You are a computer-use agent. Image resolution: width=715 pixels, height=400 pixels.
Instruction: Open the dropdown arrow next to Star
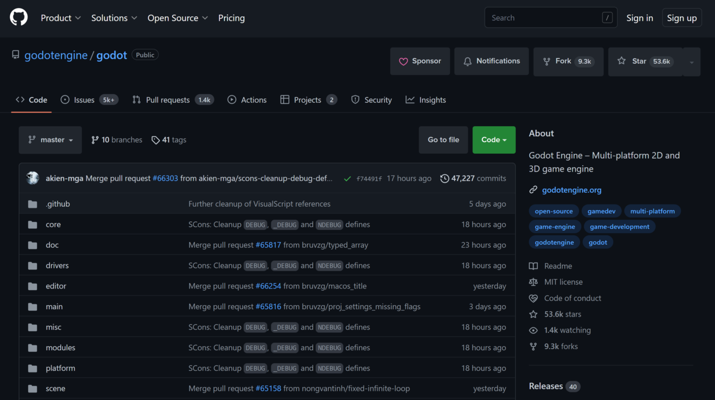coord(692,62)
